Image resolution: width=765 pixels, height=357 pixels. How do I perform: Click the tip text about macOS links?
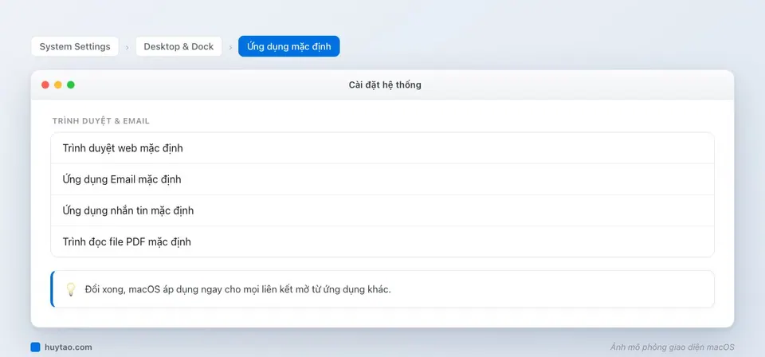[237, 289]
